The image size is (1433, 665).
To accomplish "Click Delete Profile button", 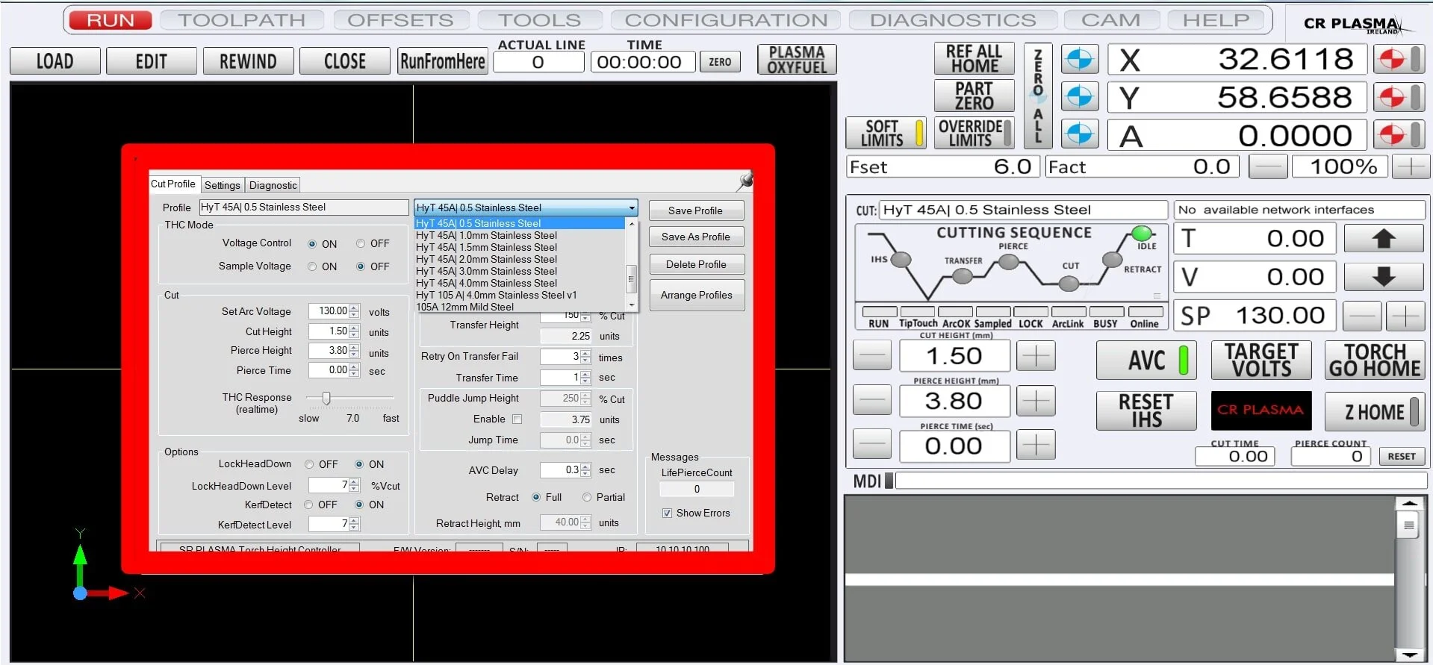I will tap(696, 264).
